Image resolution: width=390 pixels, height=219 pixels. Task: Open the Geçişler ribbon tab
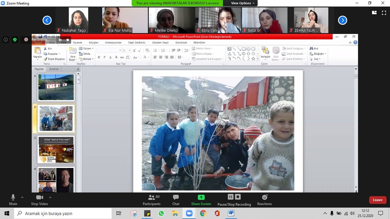point(94,43)
